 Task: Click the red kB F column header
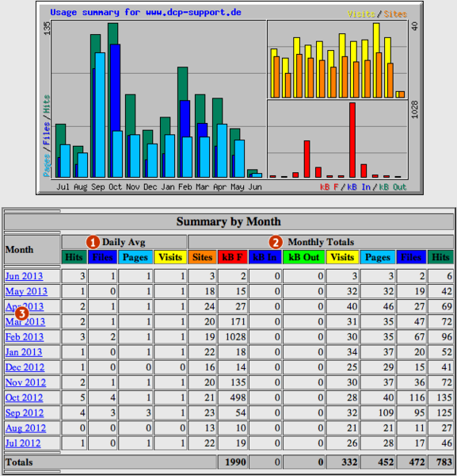click(x=232, y=257)
